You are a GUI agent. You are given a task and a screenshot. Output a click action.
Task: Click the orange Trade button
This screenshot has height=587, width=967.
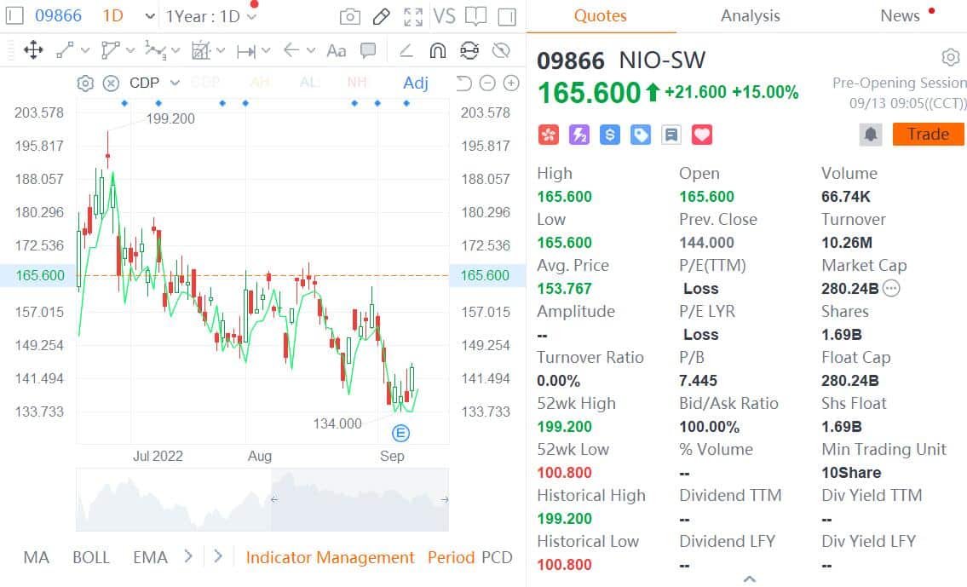(928, 134)
